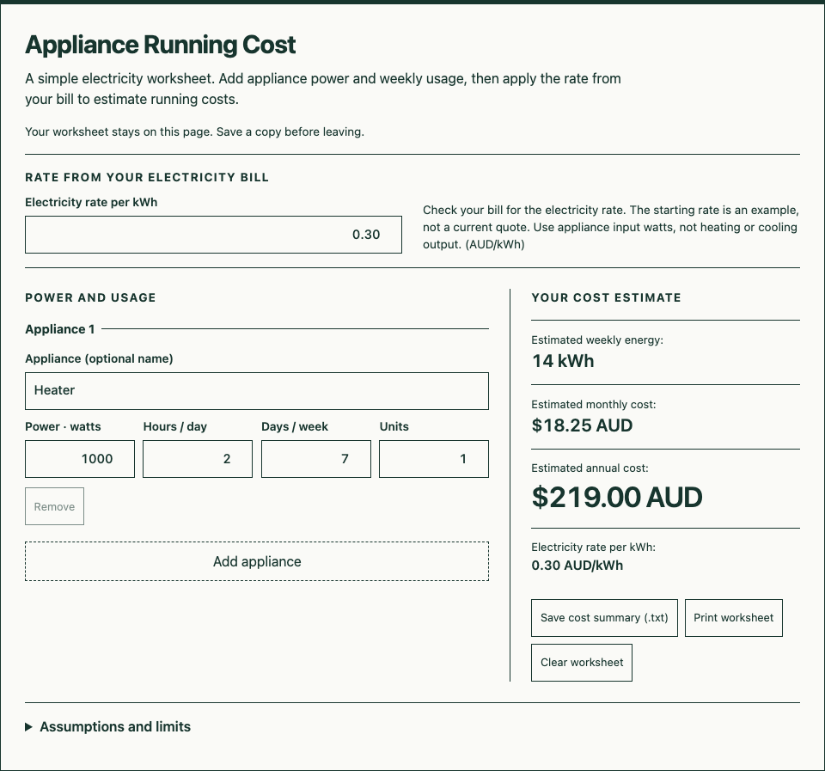Remove Appliance 1 with the Remove button

55,506
